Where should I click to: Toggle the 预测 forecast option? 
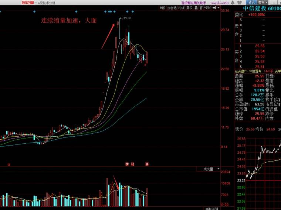[x=207, y=8]
